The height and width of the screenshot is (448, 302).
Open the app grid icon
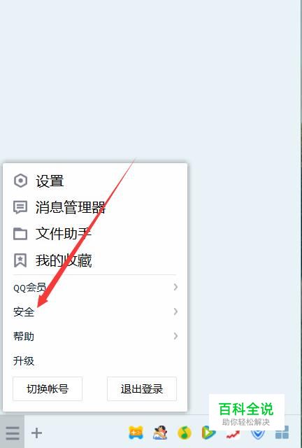[x=282, y=433]
